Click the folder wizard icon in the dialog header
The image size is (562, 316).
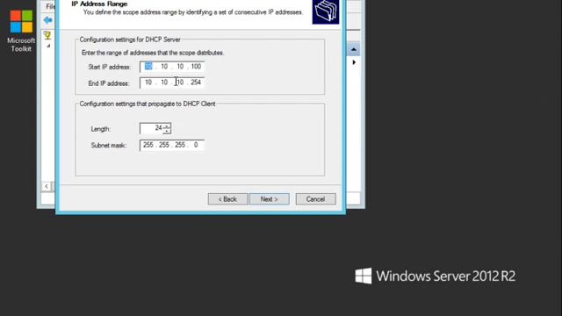[326, 11]
